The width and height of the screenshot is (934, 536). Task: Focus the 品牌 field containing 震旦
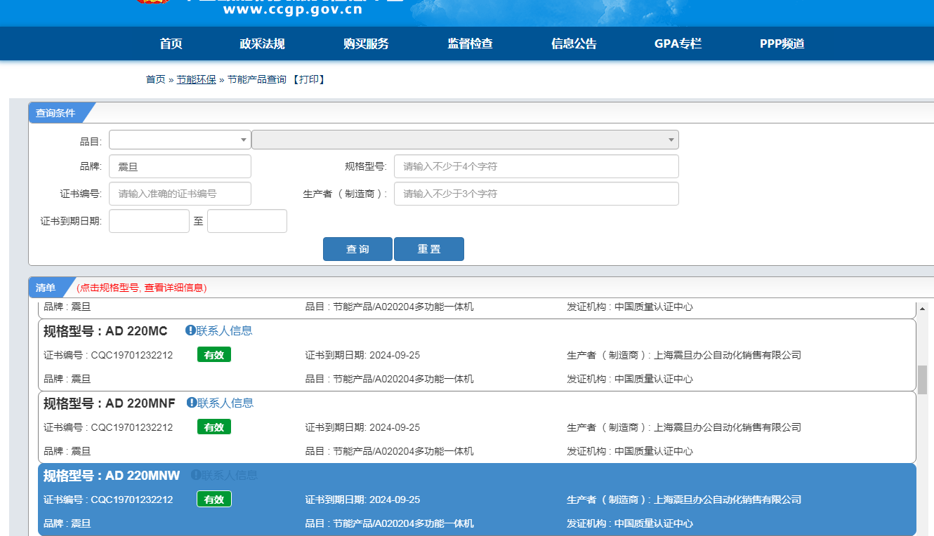click(x=180, y=166)
